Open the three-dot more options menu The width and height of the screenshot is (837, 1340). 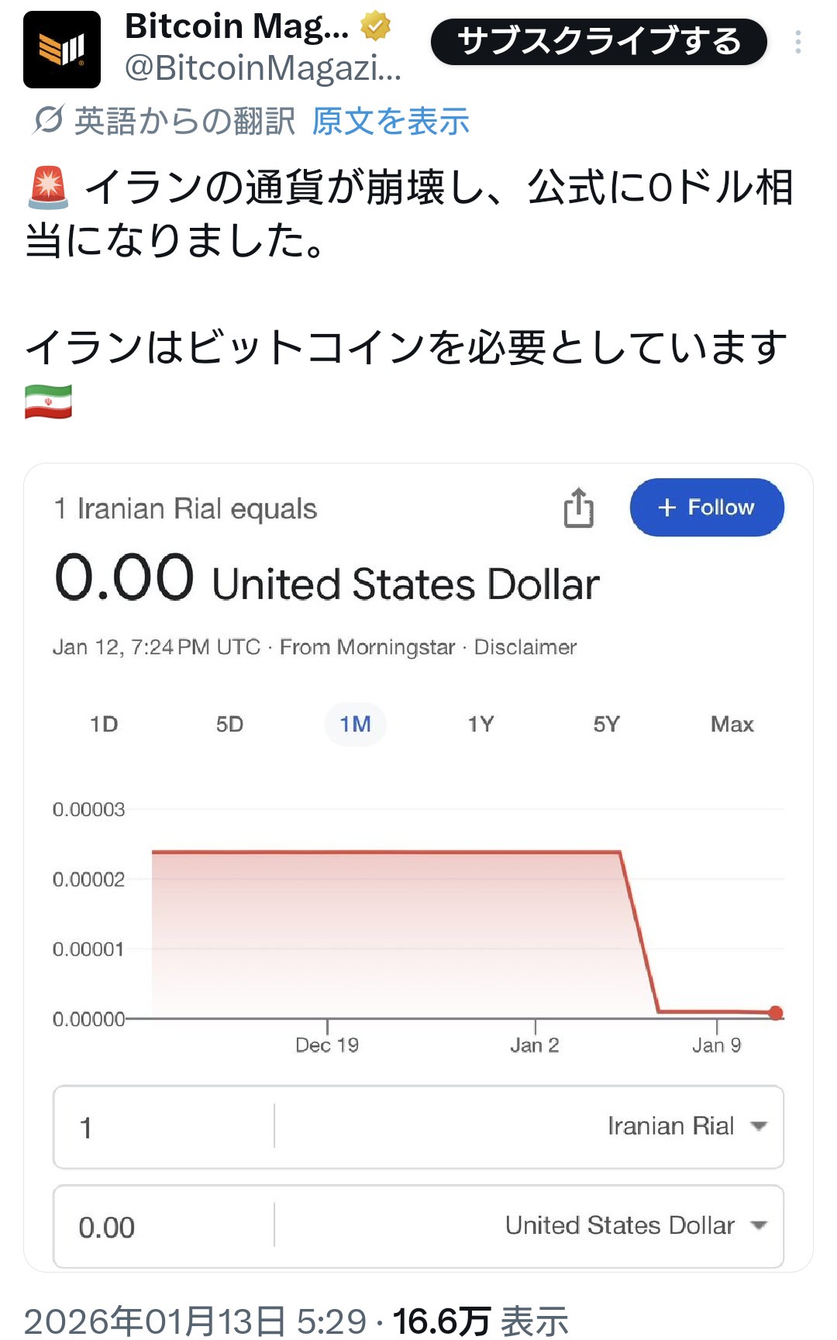(x=797, y=42)
